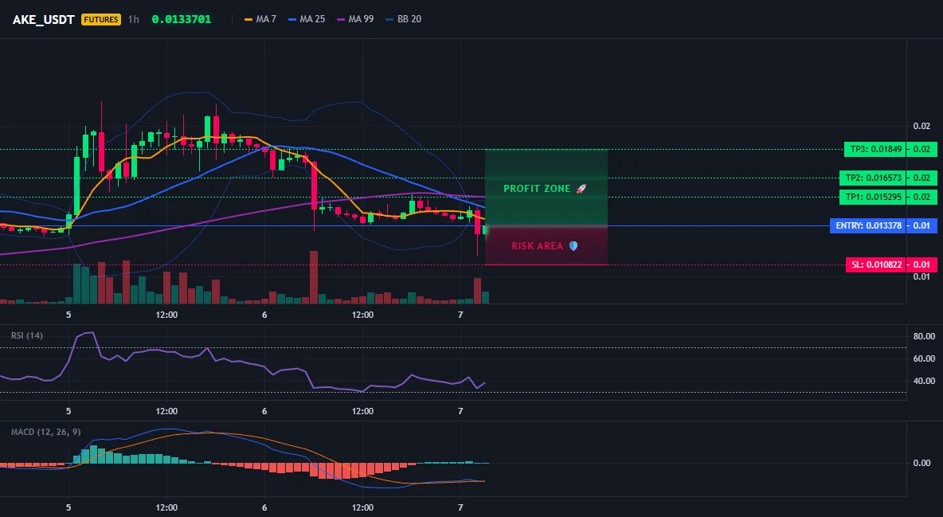Toggle the MA 25 legend entry
This screenshot has width=943, height=517.
[307, 19]
